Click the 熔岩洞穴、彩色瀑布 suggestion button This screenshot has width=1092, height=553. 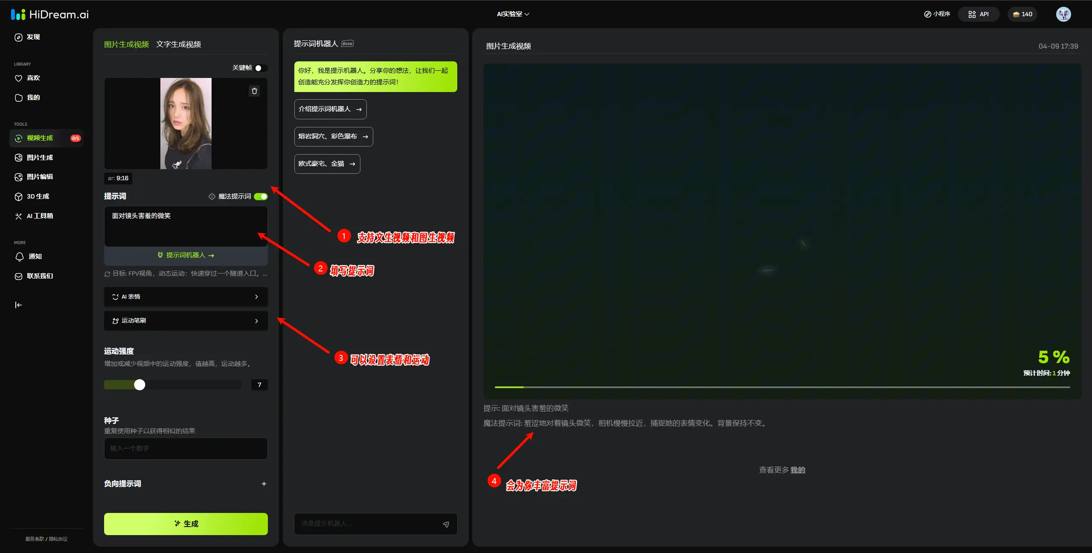[333, 136]
